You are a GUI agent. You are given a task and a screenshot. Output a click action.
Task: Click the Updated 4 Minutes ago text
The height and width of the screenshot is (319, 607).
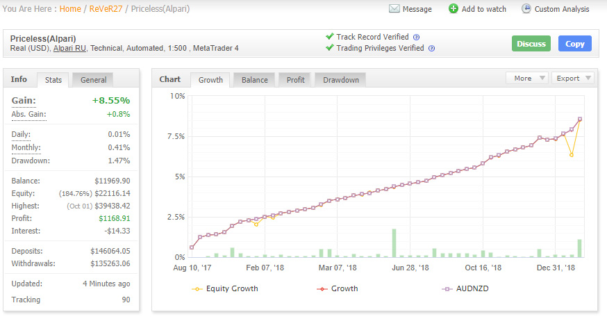pyautogui.click(x=106, y=284)
